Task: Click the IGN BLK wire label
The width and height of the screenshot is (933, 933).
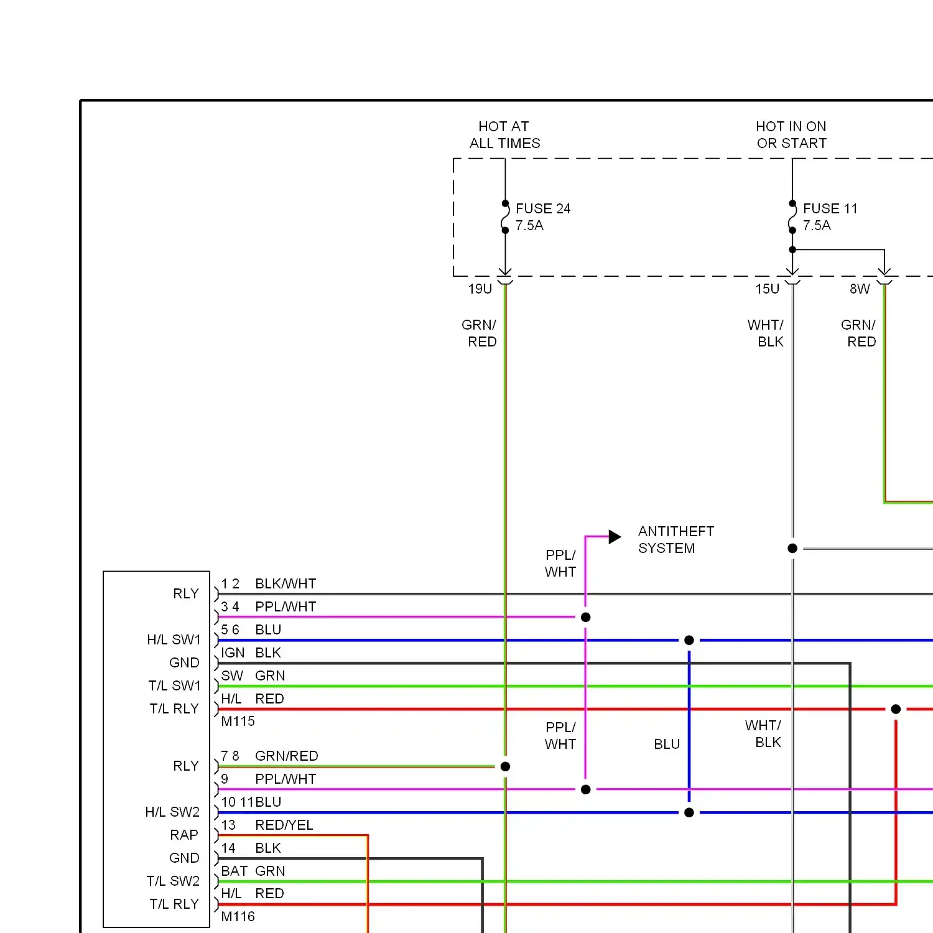Action: click(251, 653)
